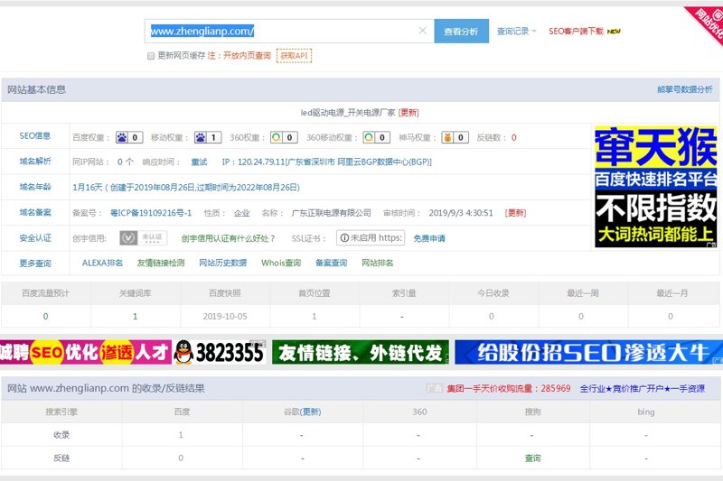
Task: Open the 查询记录 dropdown
Action: [x=516, y=32]
